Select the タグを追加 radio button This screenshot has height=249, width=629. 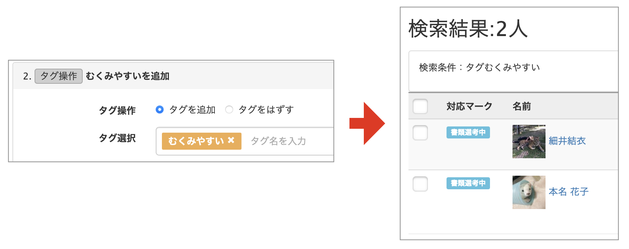[160, 110]
